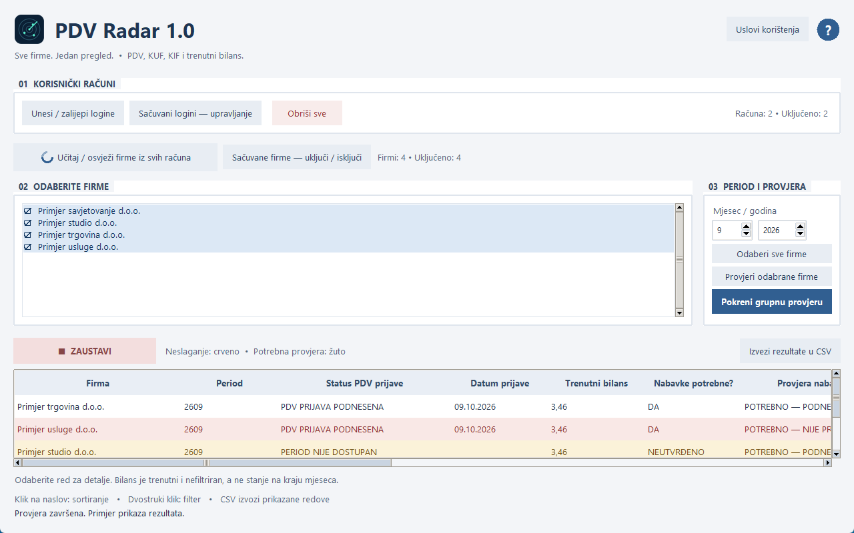
Task: Select the yellow Primjer studio d.o.o. result row
Action: [x=423, y=450]
